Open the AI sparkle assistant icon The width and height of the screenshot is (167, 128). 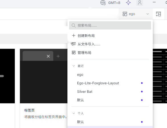pos(128,3)
